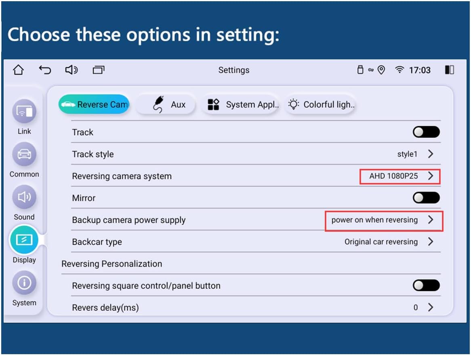Viewport: 471px width, 355px height.
Task: Tap the Wi-Fi status icon
Action: (399, 70)
